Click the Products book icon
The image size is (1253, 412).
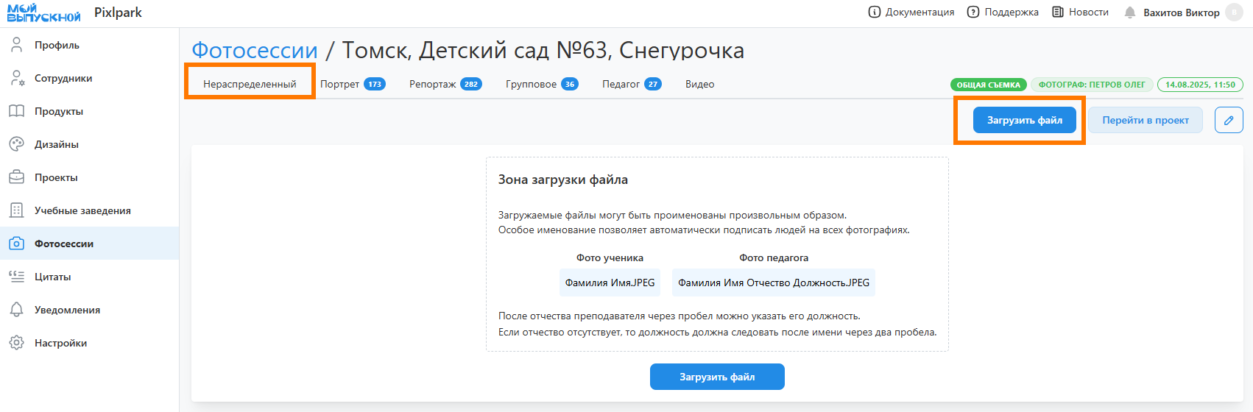pyautogui.click(x=16, y=111)
